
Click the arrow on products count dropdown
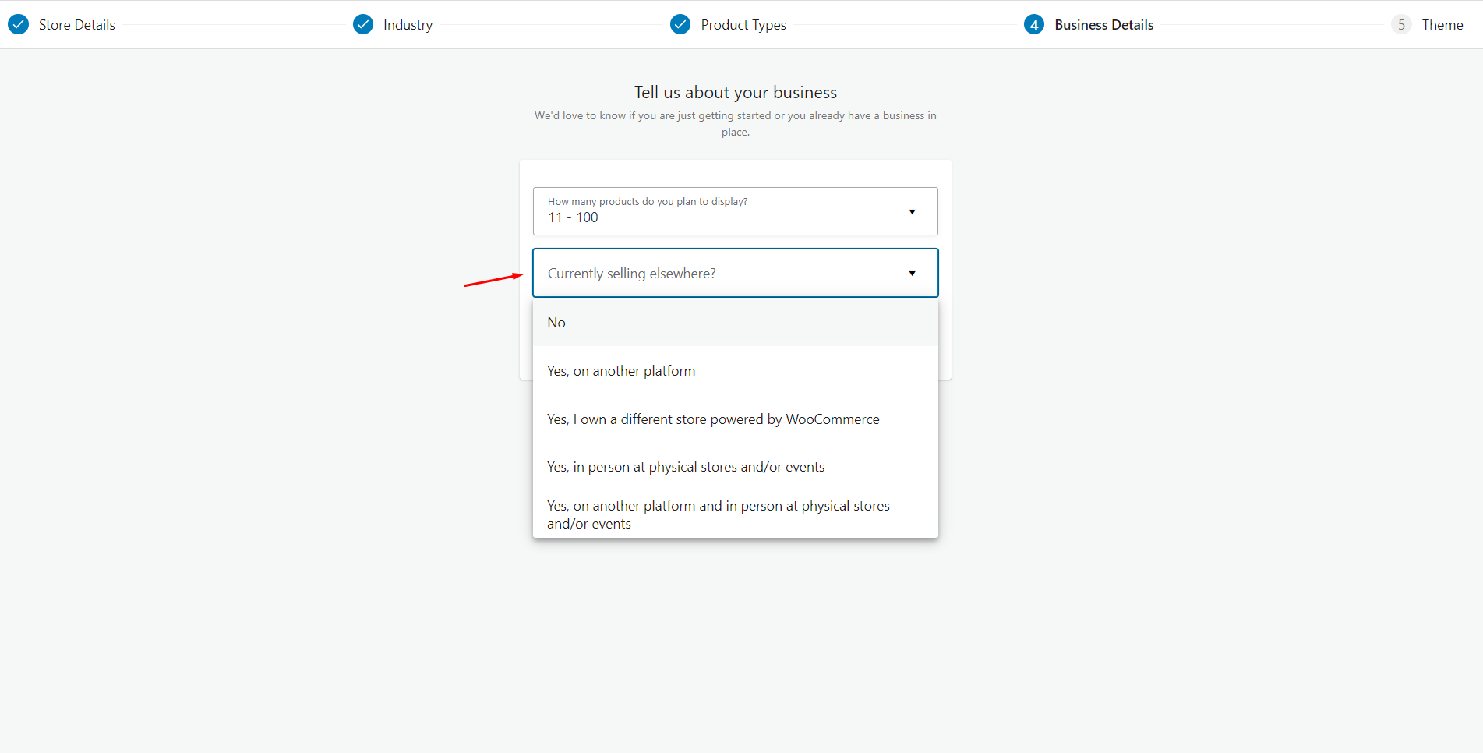point(912,212)
